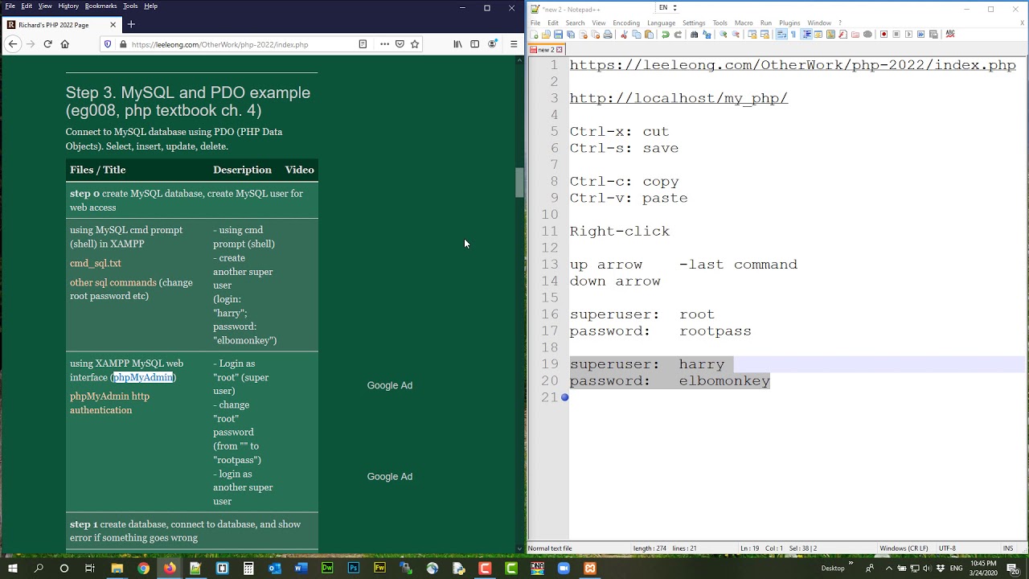Open 'phpMyAdmin http authentication' link
The width and height of the screenshot is (1029, 579).
pos(109,403)
